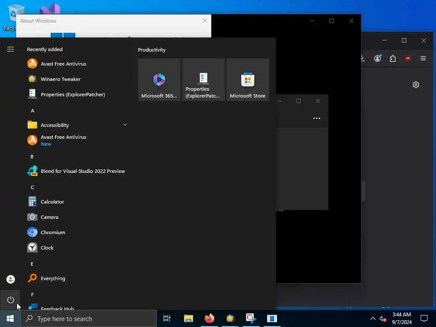Open the settings gear in Firefox page
Screen dimensions: 436x327
point(416,85)
